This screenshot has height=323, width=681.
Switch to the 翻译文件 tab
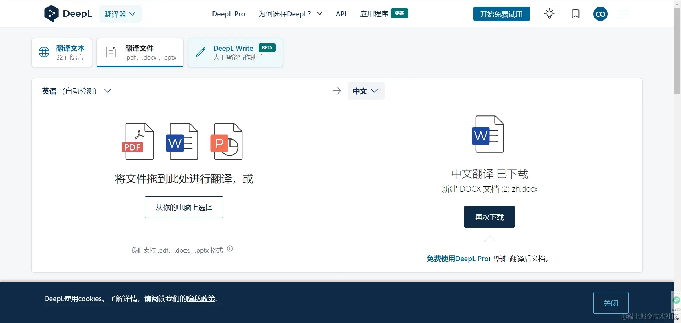pos(140,52)
